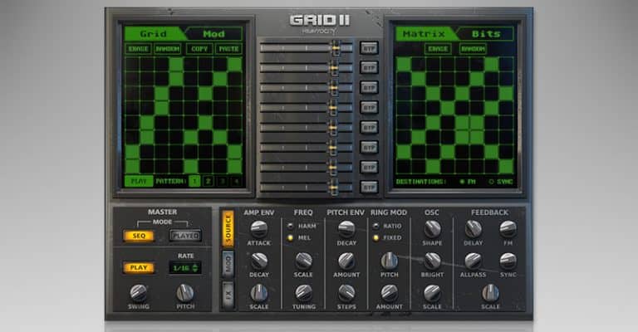
Task: Click RANDOM in the Matrix panel
Action: point(473,49)
